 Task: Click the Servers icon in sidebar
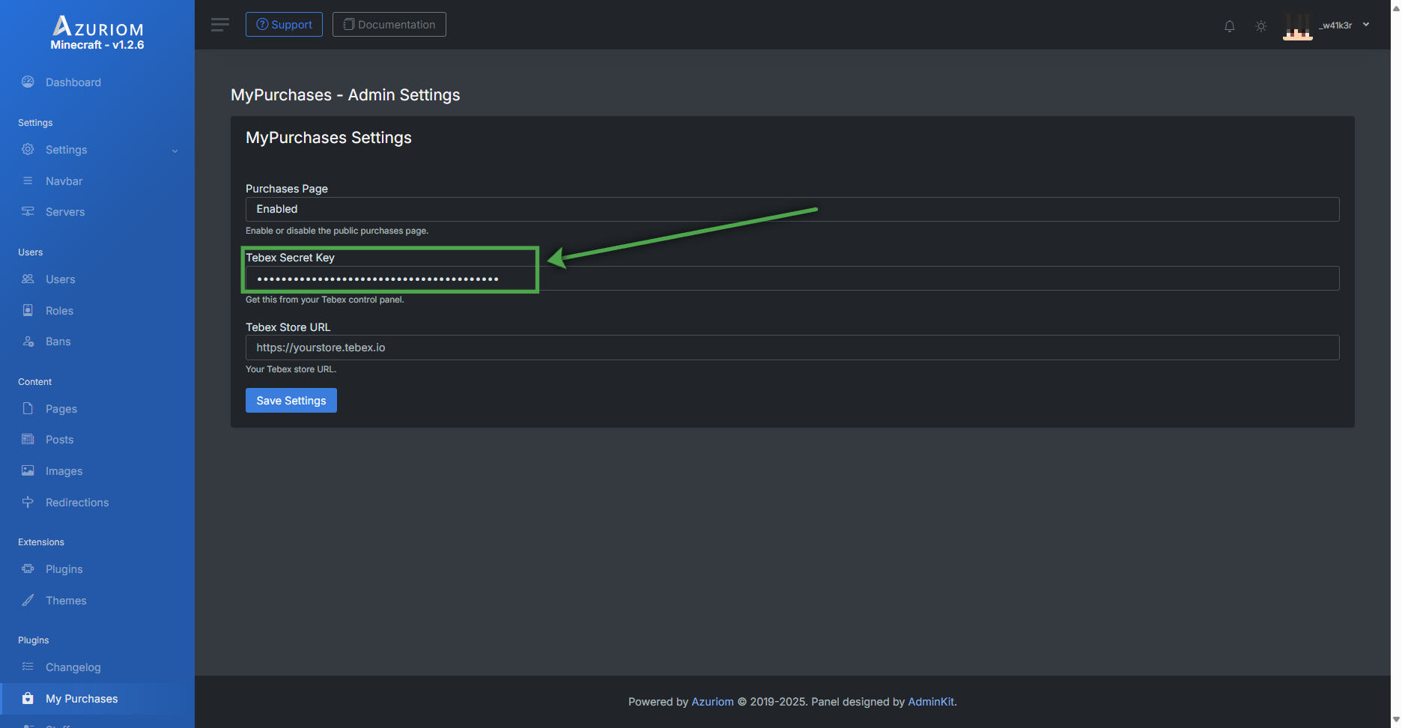(28, 212)
